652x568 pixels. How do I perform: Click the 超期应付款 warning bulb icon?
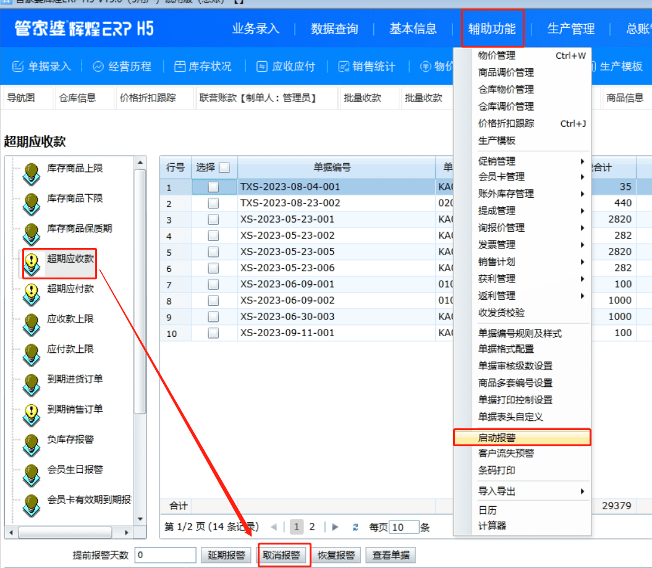[32, 294]
